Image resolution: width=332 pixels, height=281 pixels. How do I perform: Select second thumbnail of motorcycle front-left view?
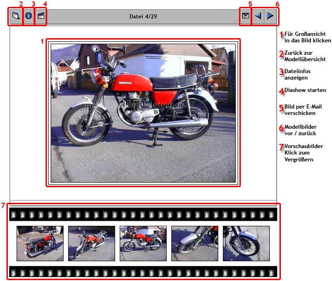pyautogui.click(x=92, y=243)
